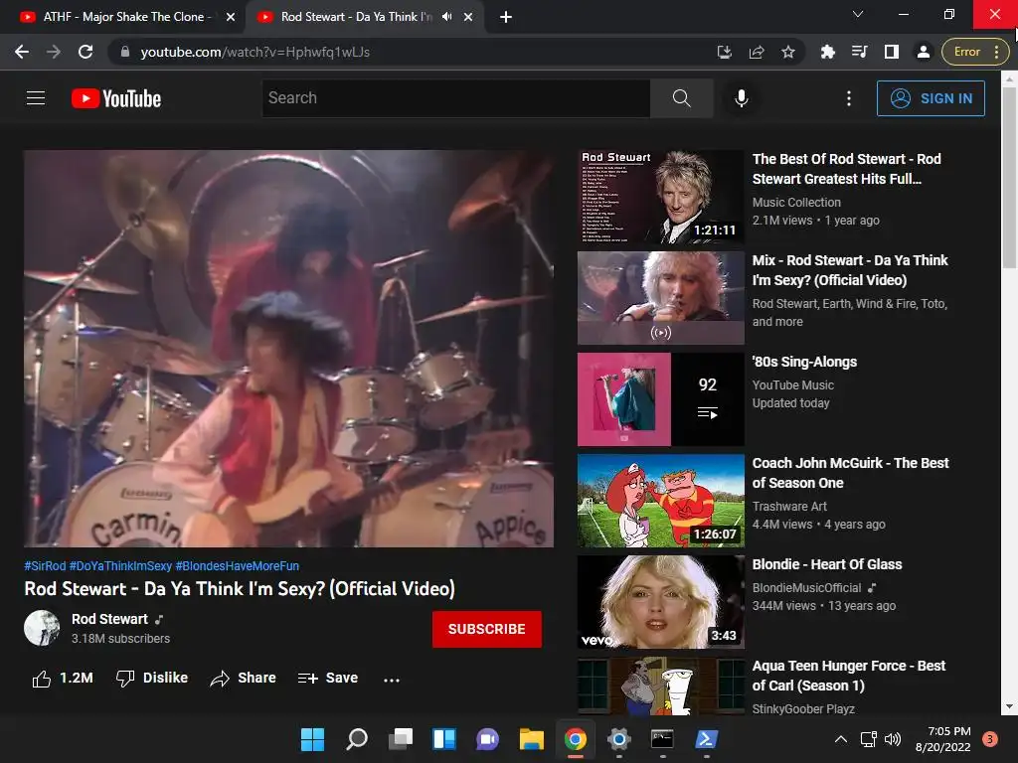Start voice search with the microphone

(742, 98)
